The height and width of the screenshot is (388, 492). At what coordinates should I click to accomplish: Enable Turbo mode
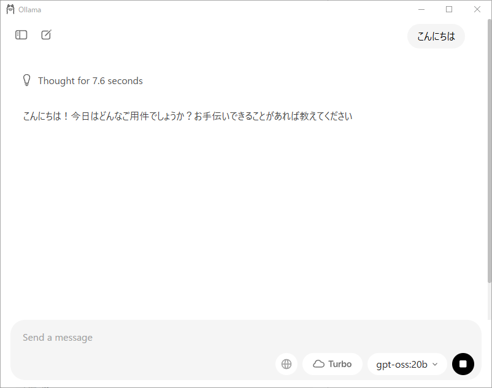(x=332, y=364)
